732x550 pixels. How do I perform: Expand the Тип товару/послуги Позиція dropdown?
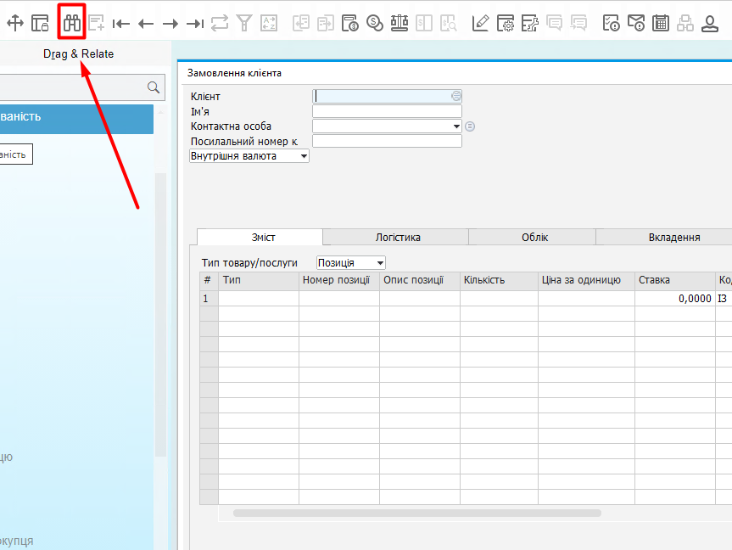[x=380, y=263]
